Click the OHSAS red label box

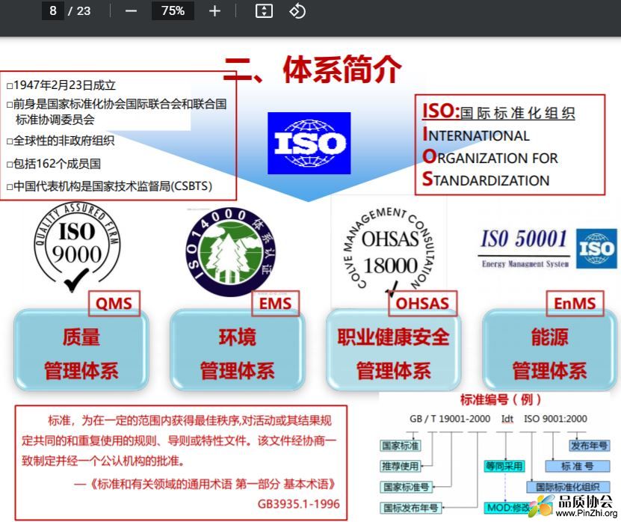point(422,304)
